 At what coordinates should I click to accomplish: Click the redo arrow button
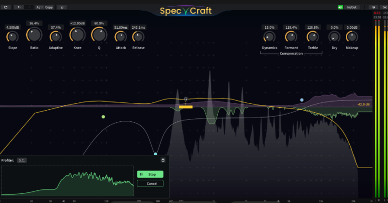tap(29, 7)
